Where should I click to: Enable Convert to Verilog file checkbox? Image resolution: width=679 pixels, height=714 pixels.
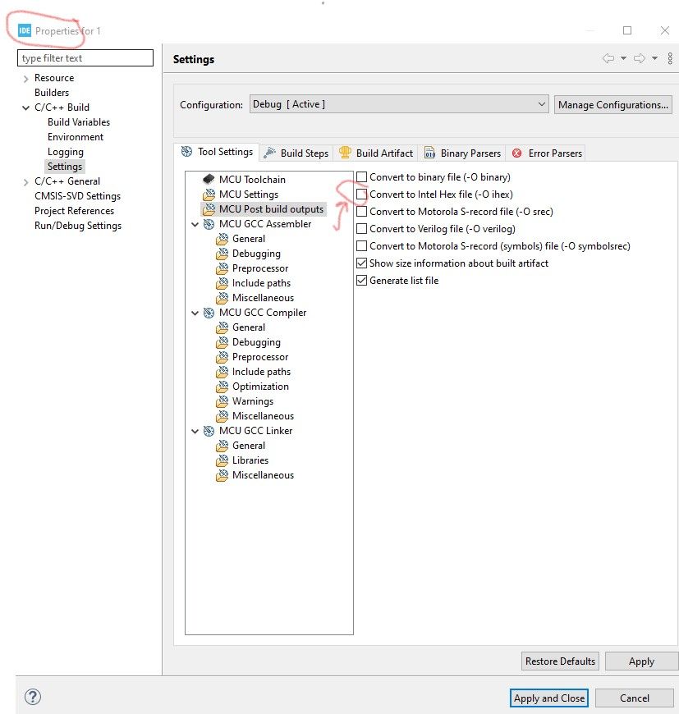tap(361, 229)
